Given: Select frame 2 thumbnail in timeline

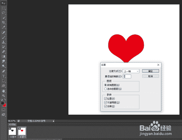Looking at the screenshot, I should pos(22,131).
